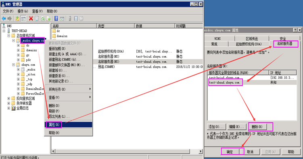Click the 删除(R) button in properties dialog
The width and height of the screenshot is (303, 159).
pos(257,127)
